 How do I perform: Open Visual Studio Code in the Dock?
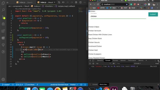point(99,88)
